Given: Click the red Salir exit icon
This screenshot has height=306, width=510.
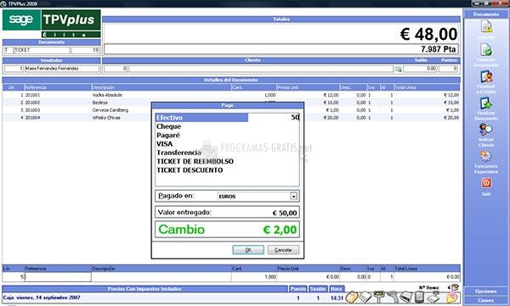Looking at the screenshot, I should (486, 183).
